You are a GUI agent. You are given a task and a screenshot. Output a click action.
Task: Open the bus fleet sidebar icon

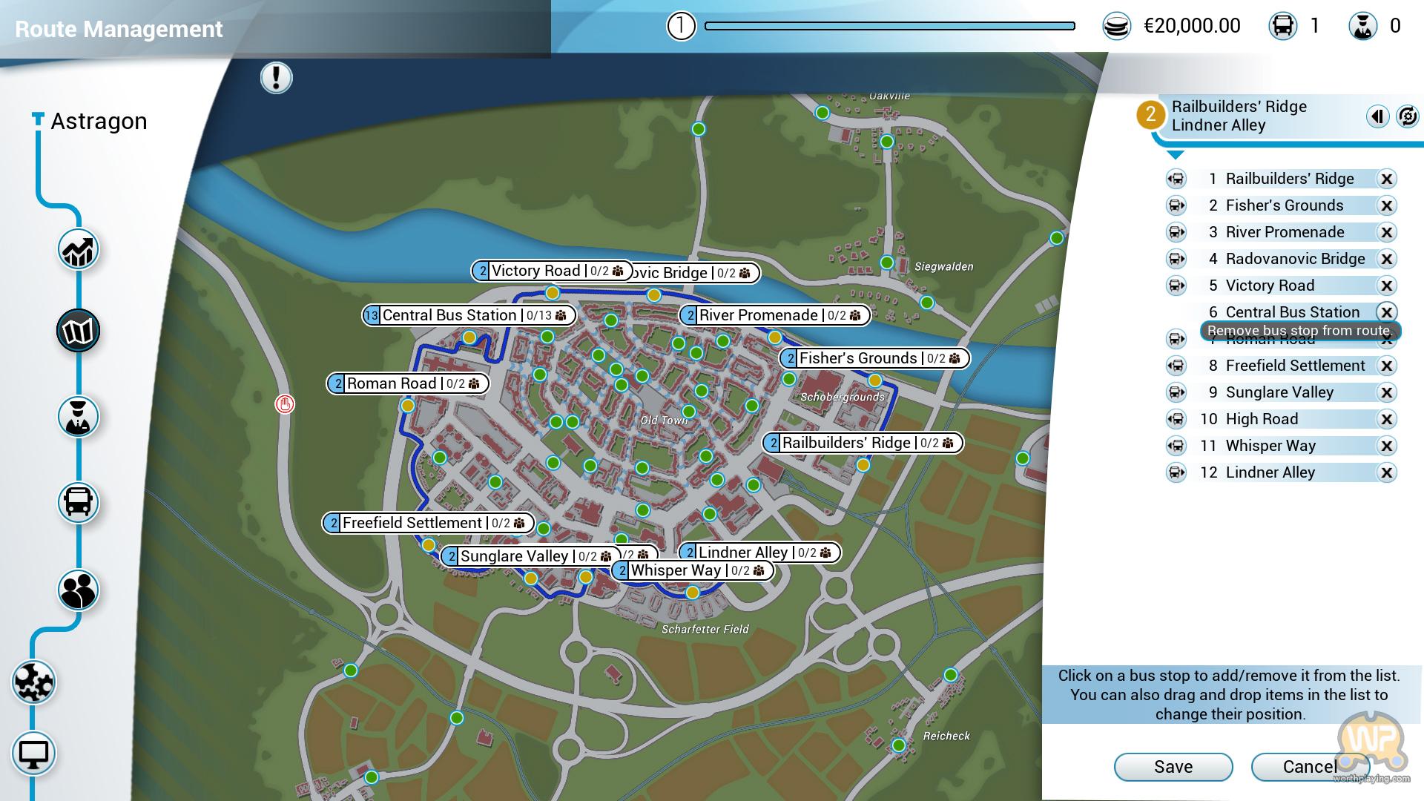[x=78, y=503]
